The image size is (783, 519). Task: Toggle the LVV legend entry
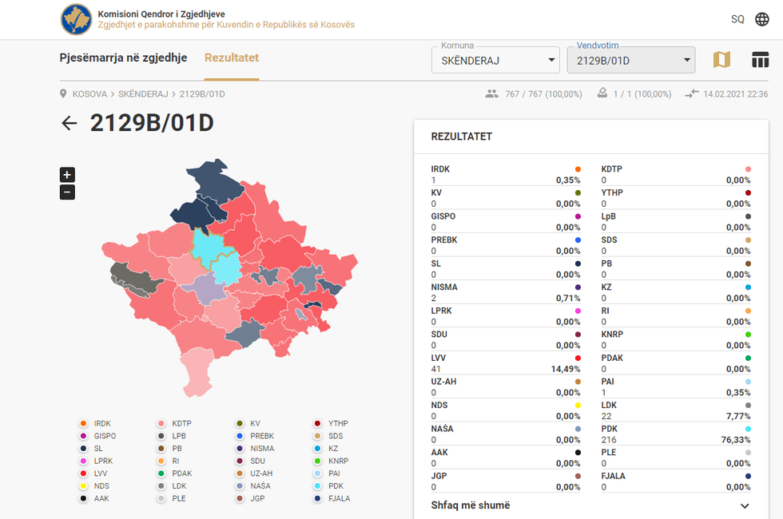pyautogui.click(x=94, y=473)
